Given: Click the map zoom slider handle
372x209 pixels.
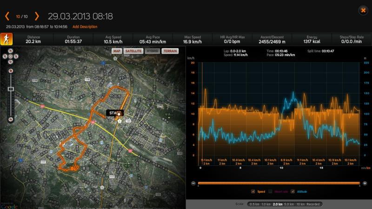Looking at the screenshot, I should 11,89.
